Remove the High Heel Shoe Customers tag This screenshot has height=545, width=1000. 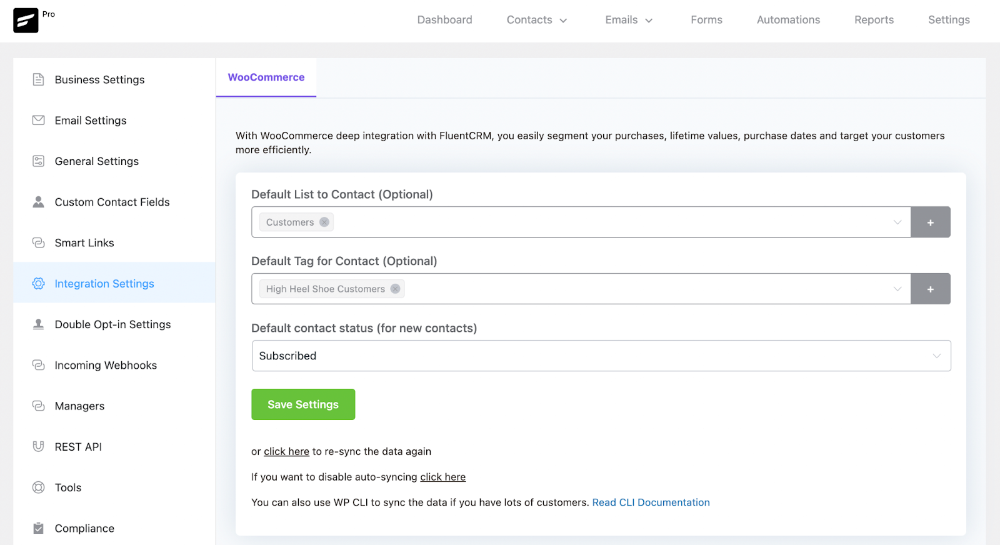point(395,289)
